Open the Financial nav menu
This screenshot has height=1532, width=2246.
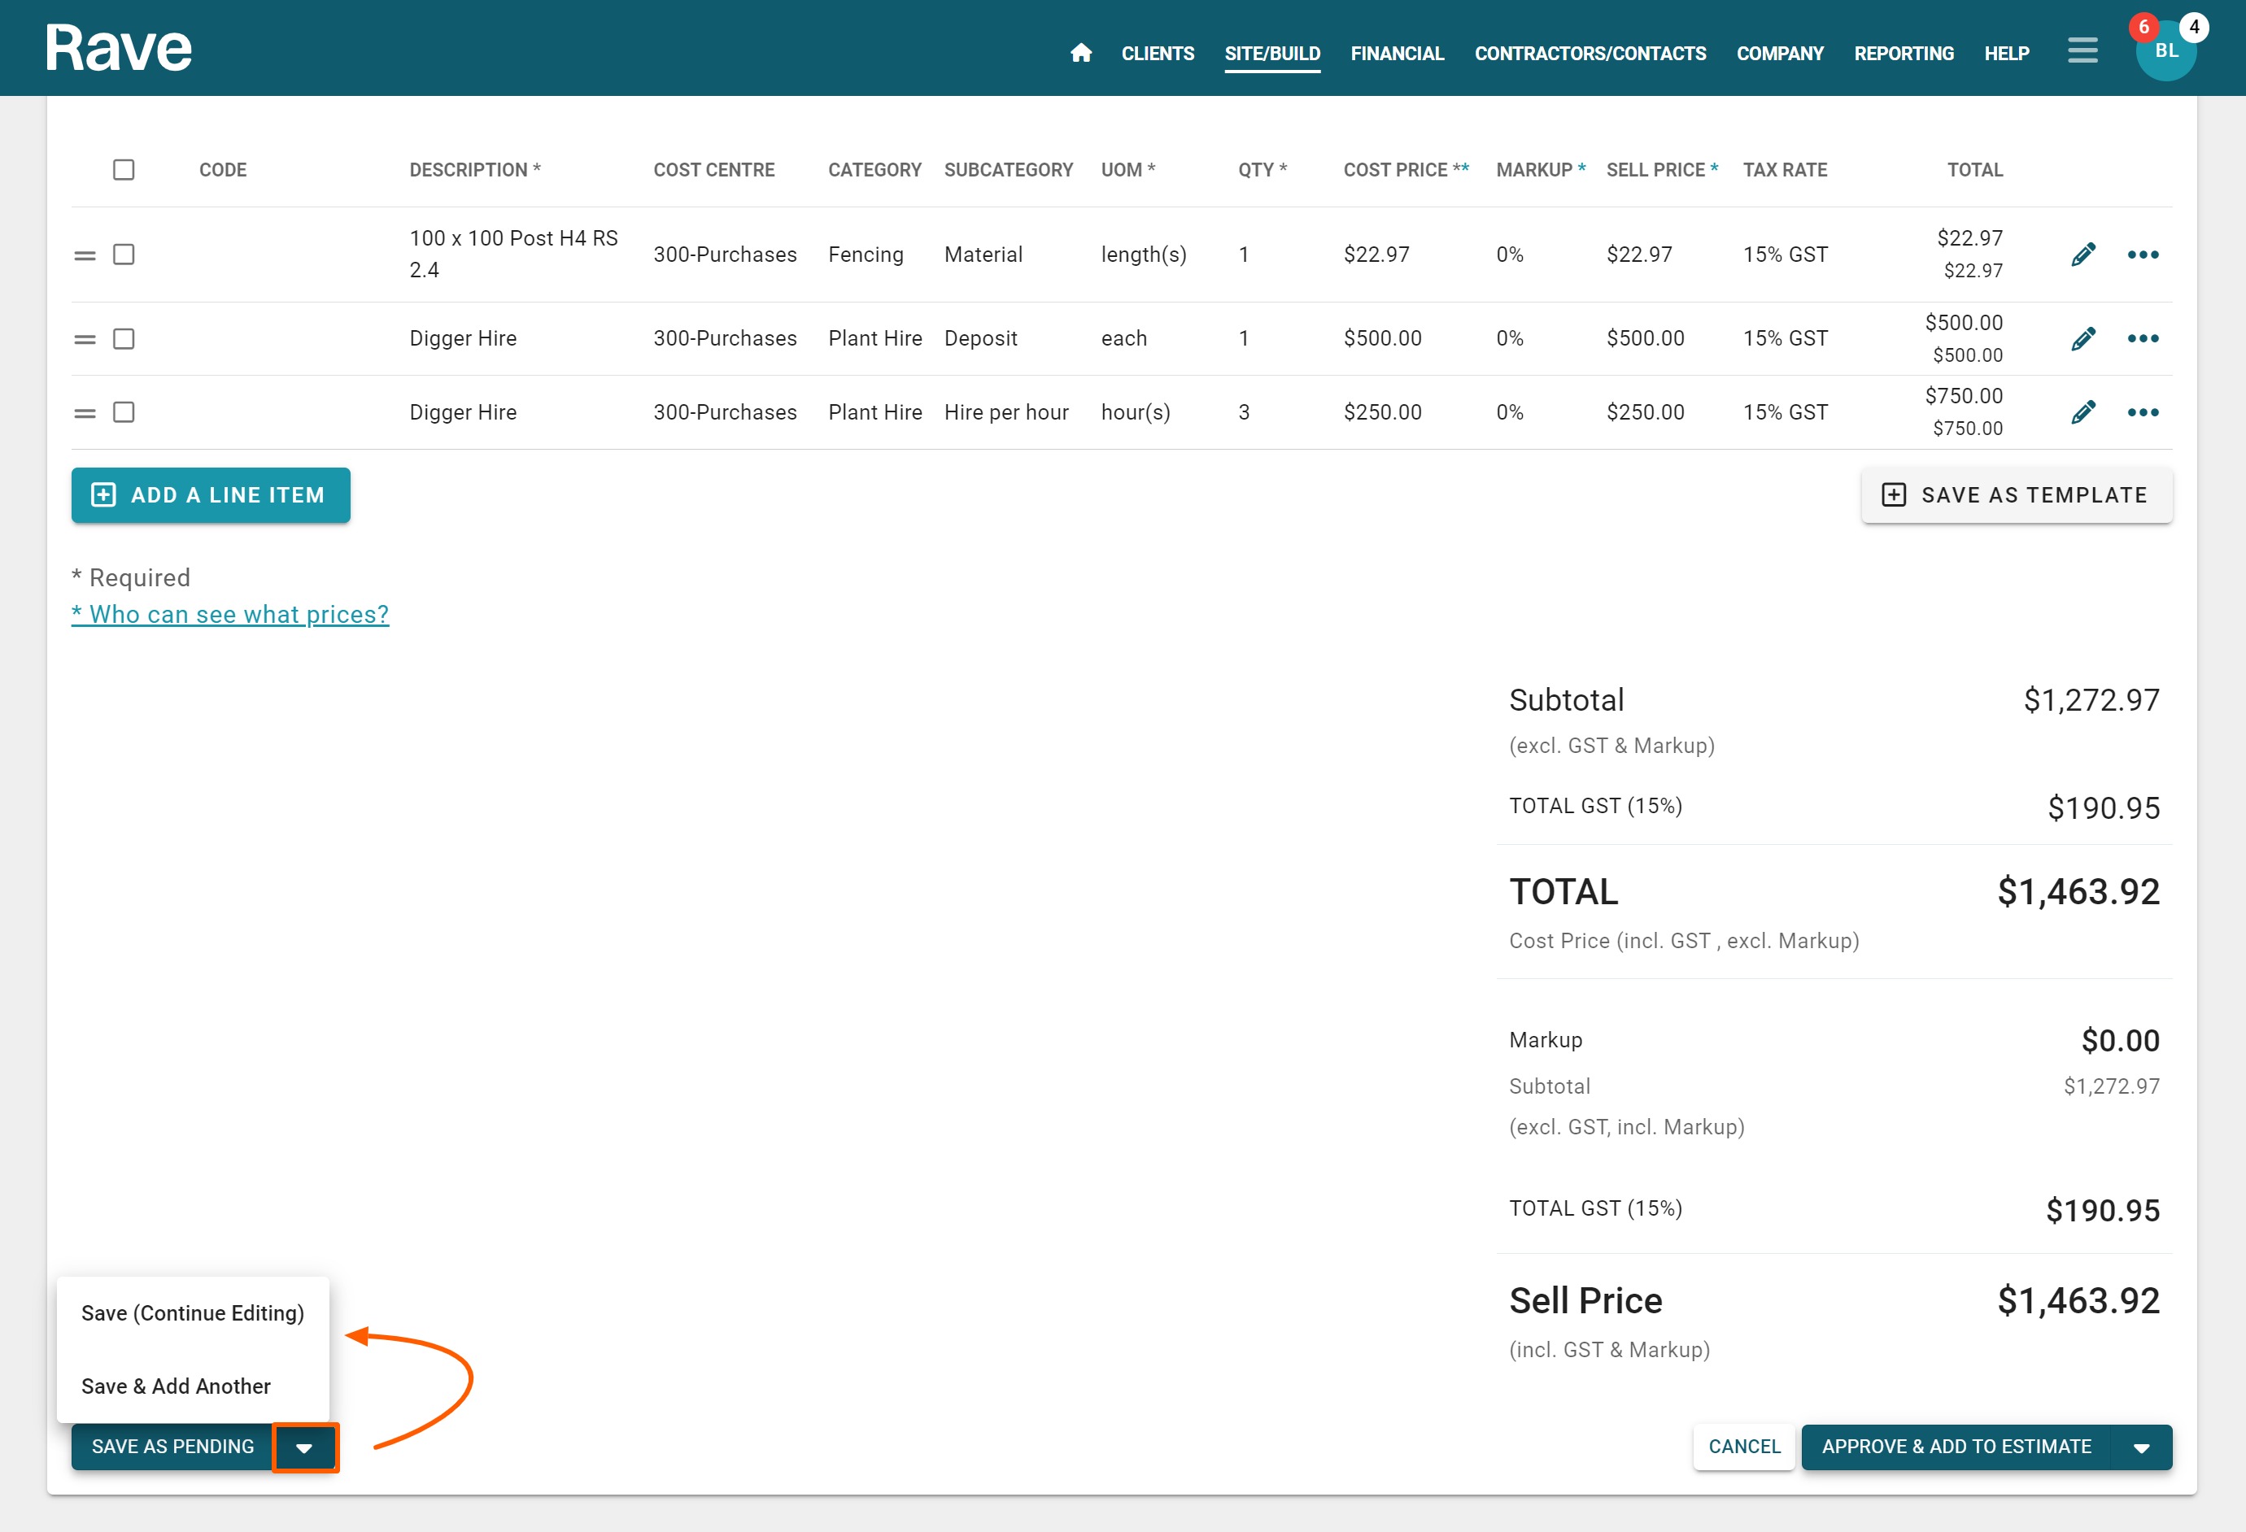[1397, 53]
